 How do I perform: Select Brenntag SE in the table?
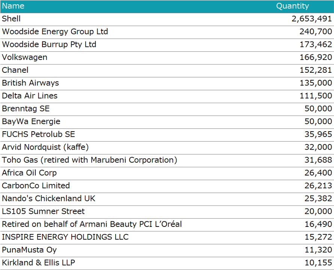(26, 109)
